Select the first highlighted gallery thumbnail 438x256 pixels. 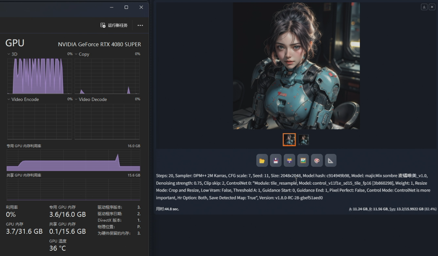pyautogui.click(x=289, y=139)
